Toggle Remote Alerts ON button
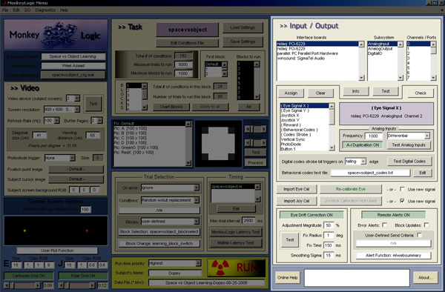This screenshot has height=292, width=445. (x=393, y=215)
